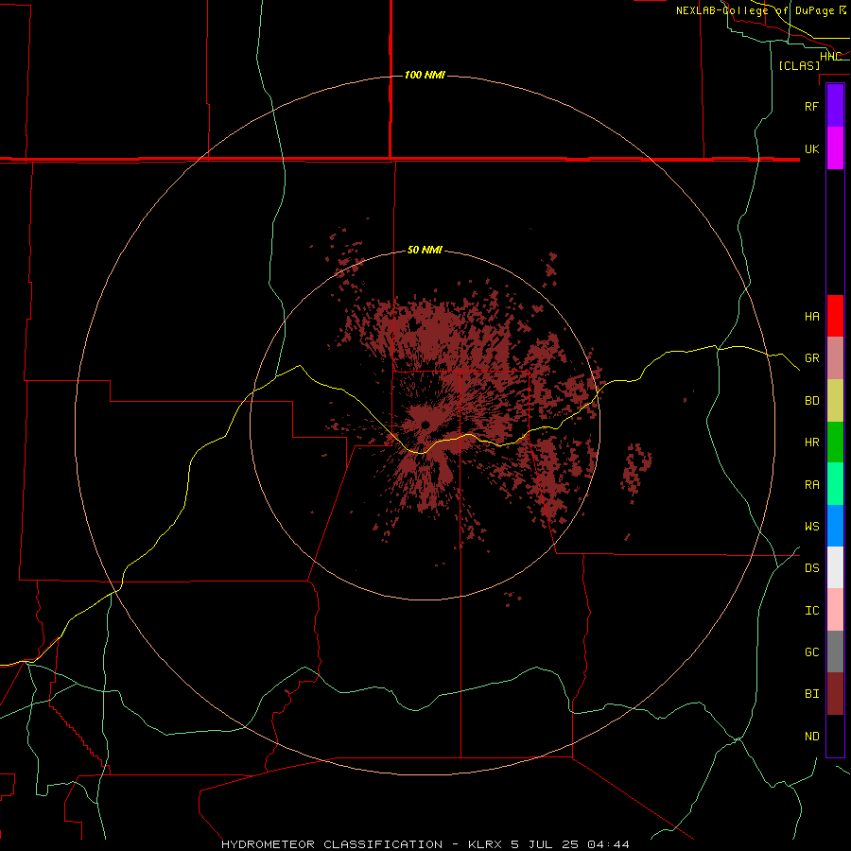Click the light green RA swatch

(835, 484)
